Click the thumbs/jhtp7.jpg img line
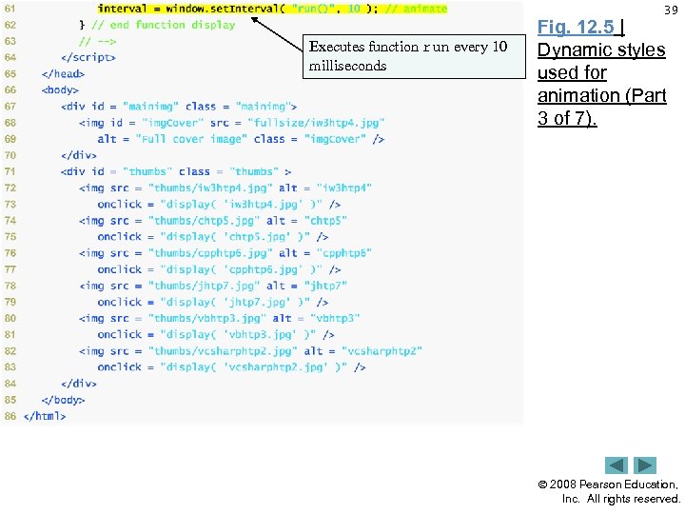Image resolution: width=685 pixels, height=514 pixels. click(x=213, y=286)
